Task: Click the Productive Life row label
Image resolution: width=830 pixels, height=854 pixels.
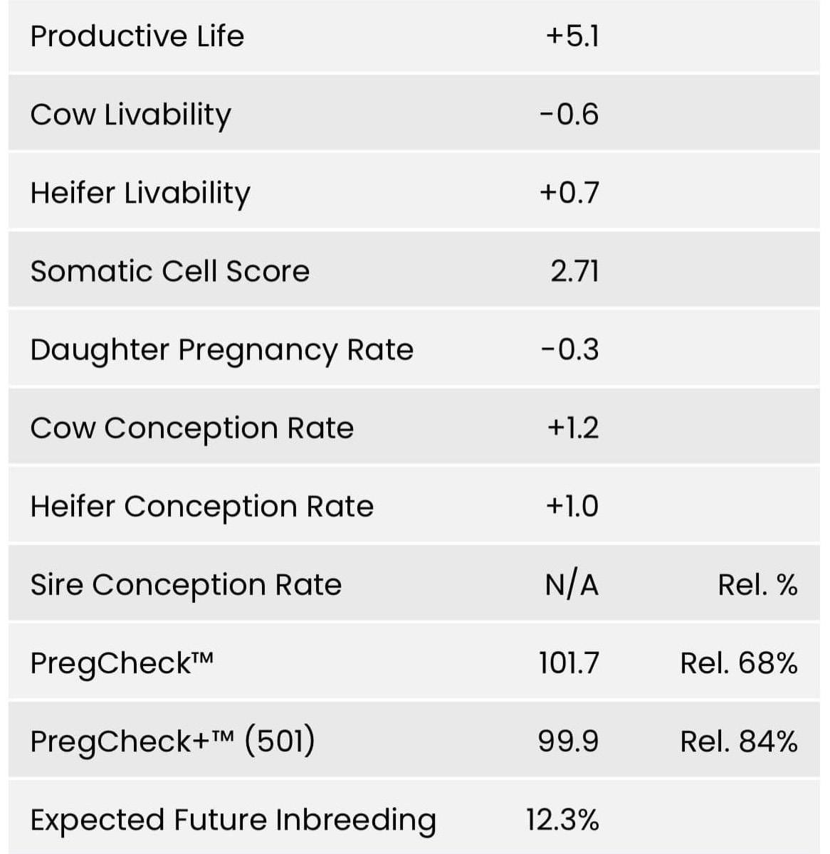Action: click(x=137, y=36)
